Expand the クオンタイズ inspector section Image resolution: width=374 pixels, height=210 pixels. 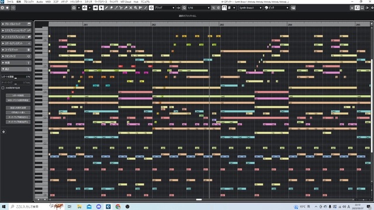click(x=16, y=56)
